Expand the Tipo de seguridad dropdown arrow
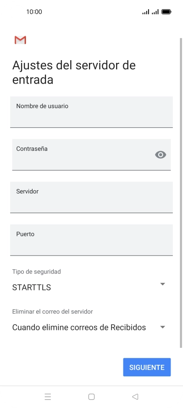Image resolution: width=183 pixels, height=408 pixels. [x=162, y=284]
